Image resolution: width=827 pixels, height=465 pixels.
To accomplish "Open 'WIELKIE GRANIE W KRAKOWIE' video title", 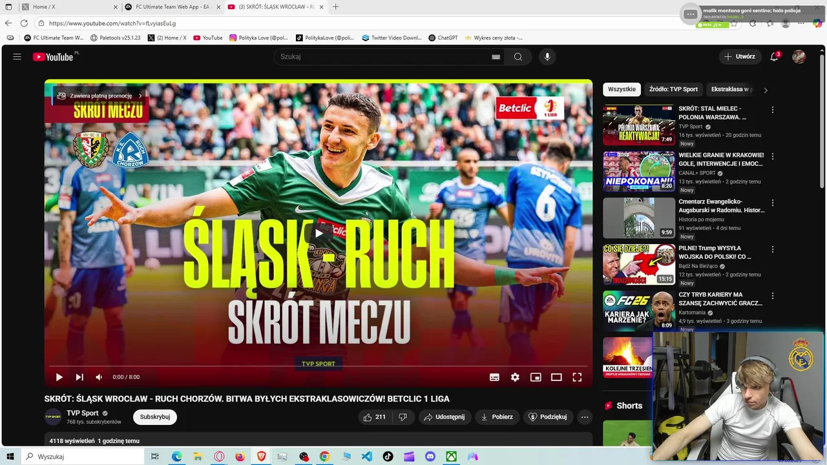I will 721,160.
